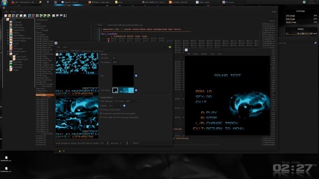Switch to the Palette Viewer tab
319x179 pixels.
[x=98, y=51]
